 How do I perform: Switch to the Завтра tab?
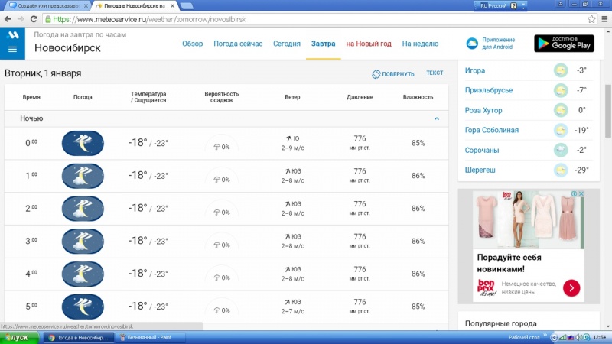click(x=323, y=44)
